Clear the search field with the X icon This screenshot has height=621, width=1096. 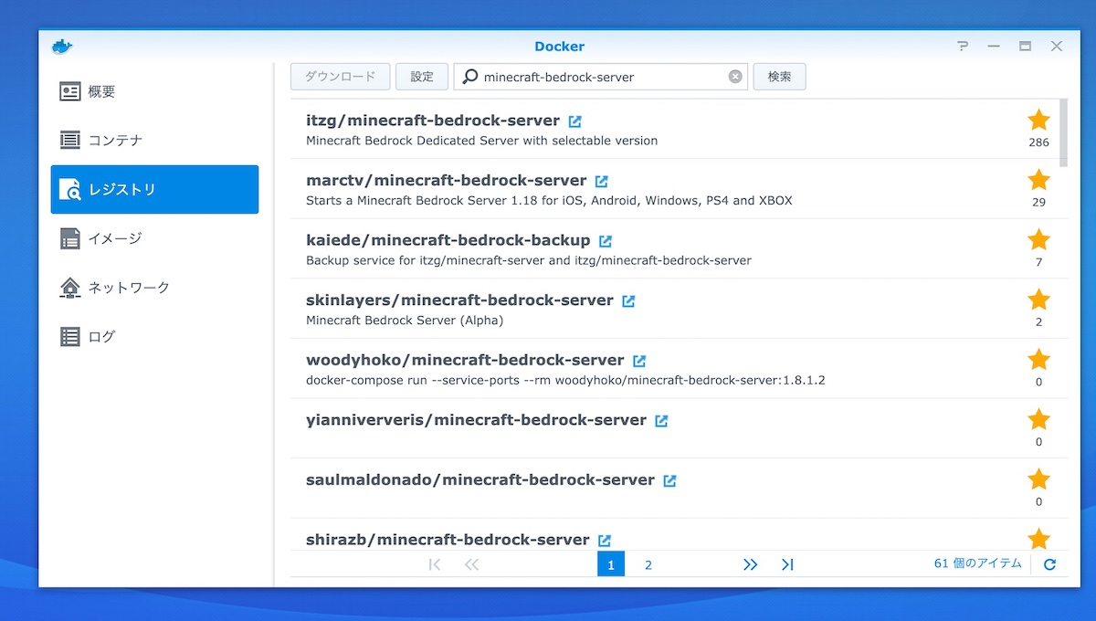click(735, 77)
